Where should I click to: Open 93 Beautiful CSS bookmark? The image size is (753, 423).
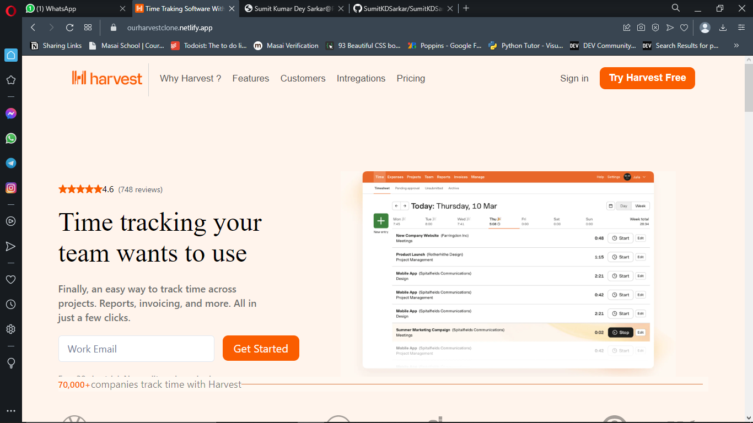pyautogui.click(x=363, y=46)
